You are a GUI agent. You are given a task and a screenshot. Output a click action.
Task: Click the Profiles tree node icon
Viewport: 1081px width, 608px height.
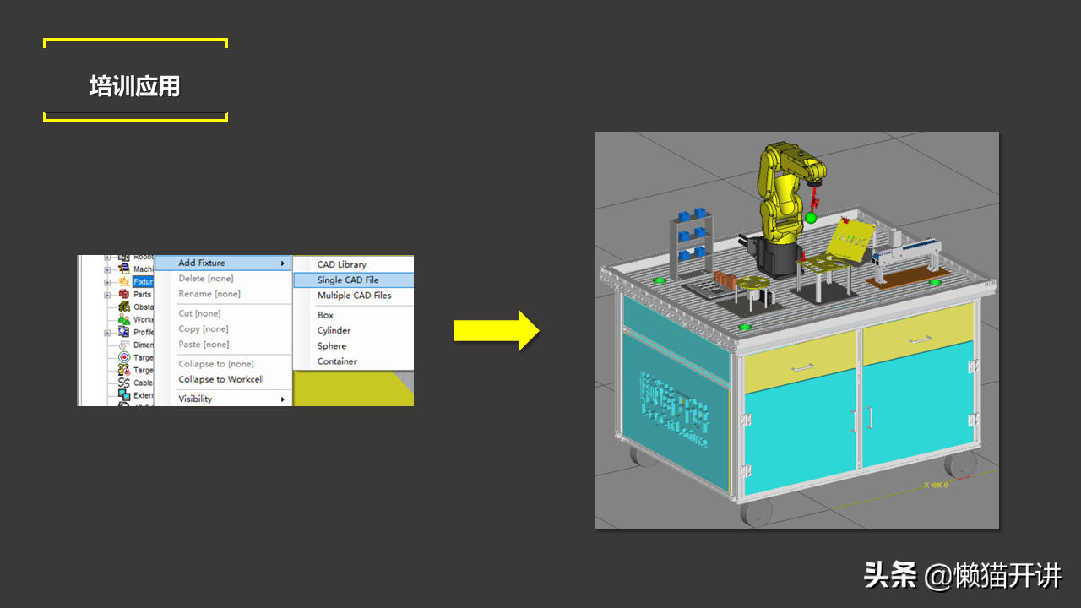click(x=124, y=333)
